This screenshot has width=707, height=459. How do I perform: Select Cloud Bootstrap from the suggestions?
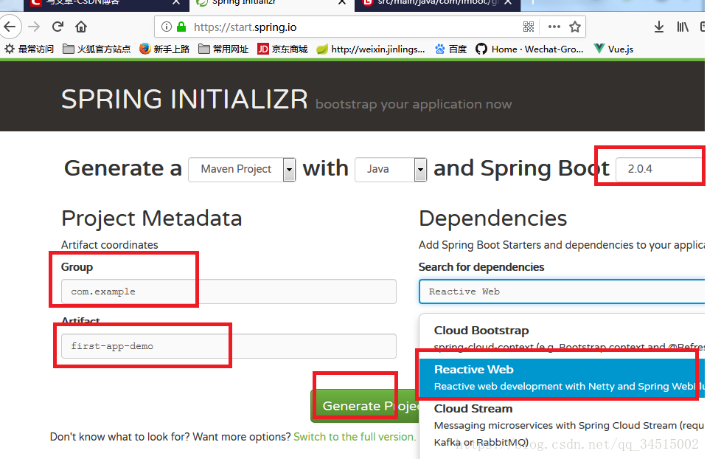point(562,339)
